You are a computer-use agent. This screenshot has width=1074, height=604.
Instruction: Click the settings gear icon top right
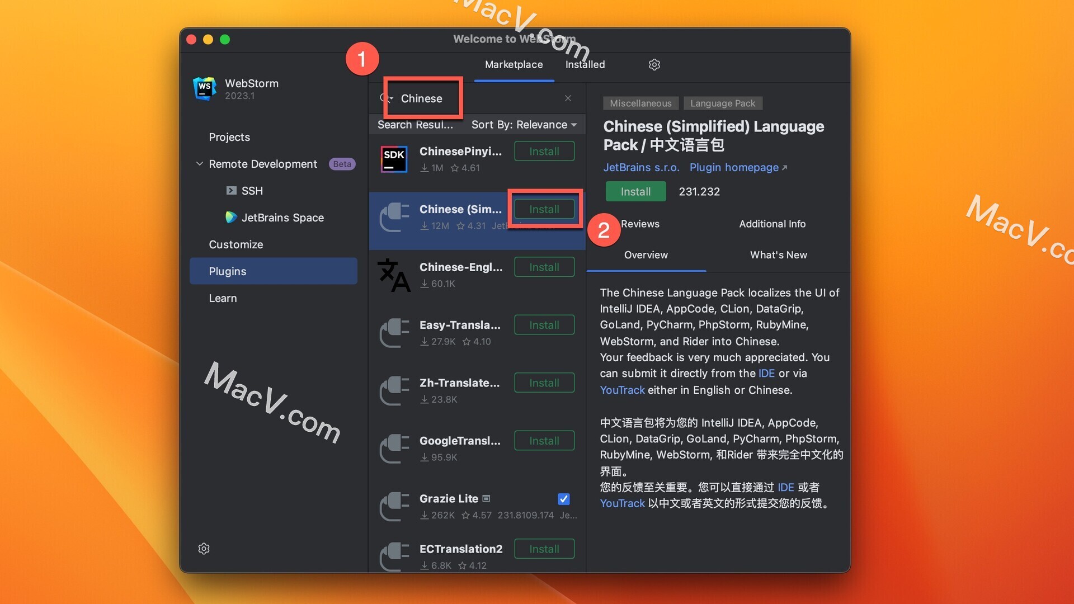[652, 64]
